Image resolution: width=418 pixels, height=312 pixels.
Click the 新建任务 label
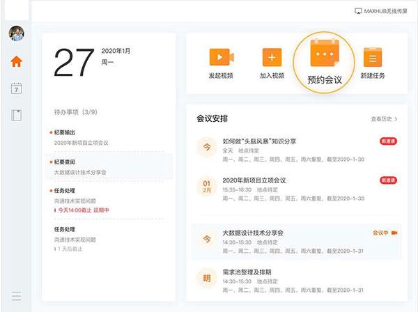(373, 76)
